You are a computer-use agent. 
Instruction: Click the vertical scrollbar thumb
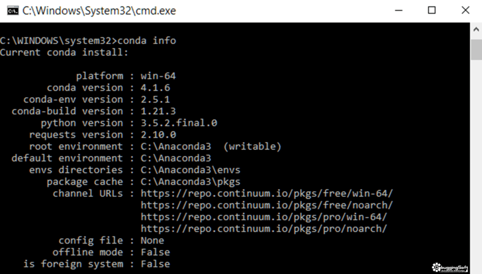(x=476, y=50)
